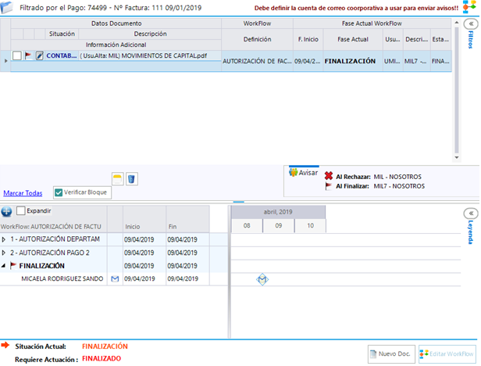481x366 pixels.
Task: Click the red FINALIZADO status text
Action: pyautogui.click(x=102, y=359)
